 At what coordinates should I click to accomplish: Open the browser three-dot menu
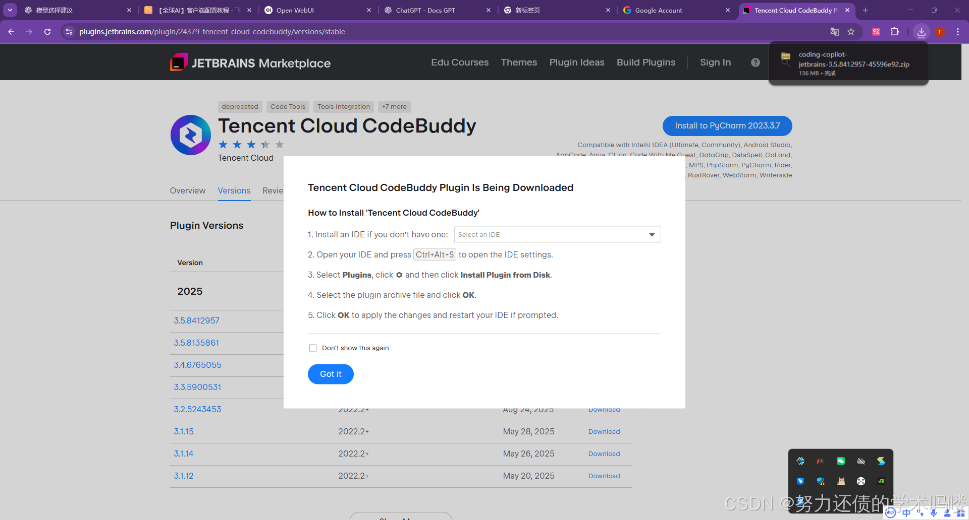pyautogui.click(x=958, y=32)
